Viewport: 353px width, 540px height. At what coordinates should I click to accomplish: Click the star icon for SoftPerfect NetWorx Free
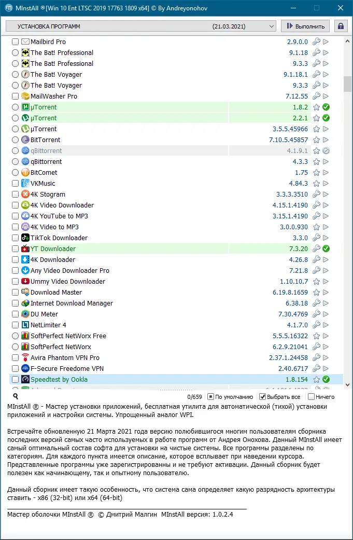pyautogui.click(x=316, y=336)
